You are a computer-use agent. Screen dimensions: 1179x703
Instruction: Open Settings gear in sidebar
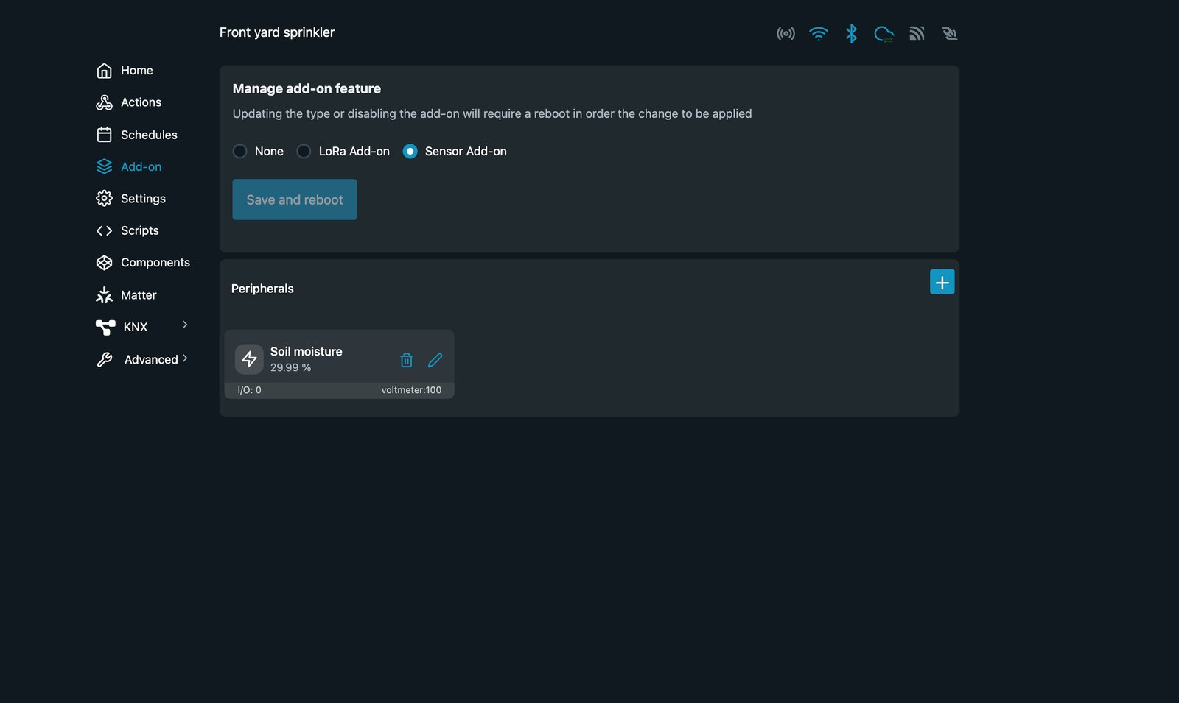pos(104,199)
